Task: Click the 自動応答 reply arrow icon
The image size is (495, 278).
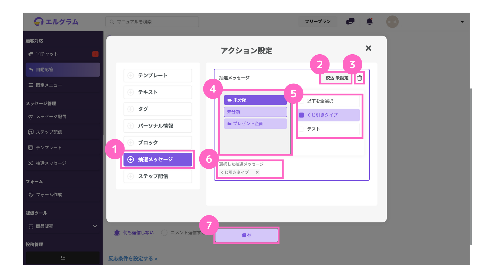Action: pyautogui.click(x=31, y=69)
